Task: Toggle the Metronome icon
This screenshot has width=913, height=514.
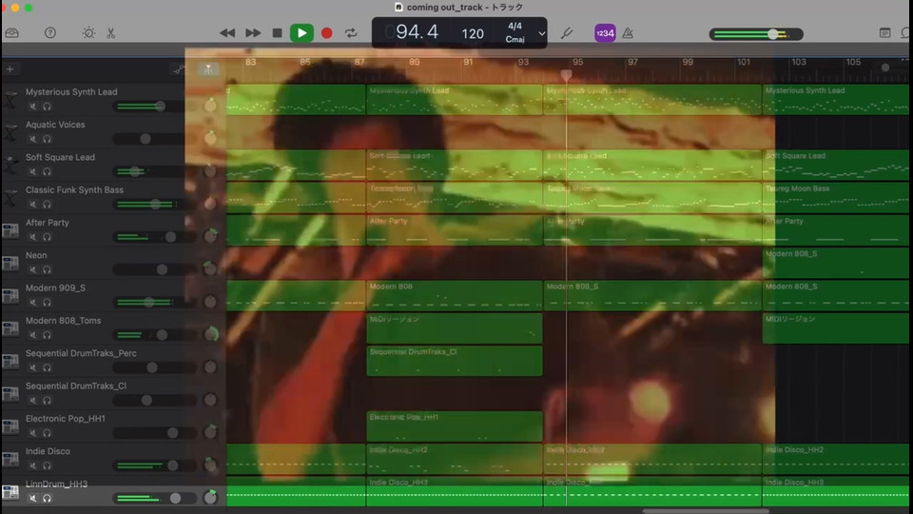Action: (628, 33)
